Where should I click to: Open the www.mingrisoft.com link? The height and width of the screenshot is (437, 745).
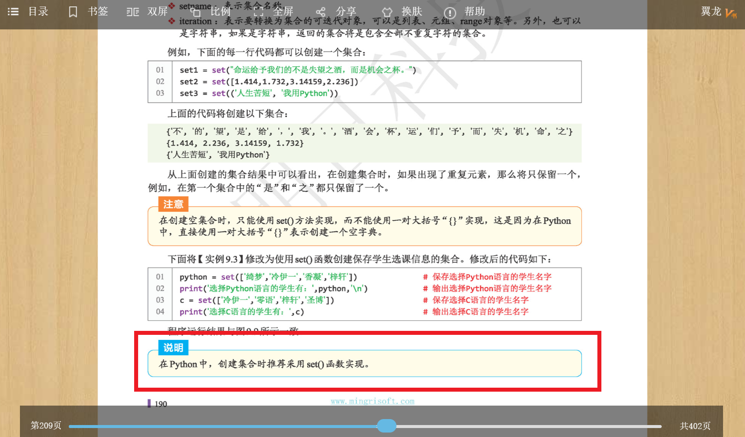[372, 401]
